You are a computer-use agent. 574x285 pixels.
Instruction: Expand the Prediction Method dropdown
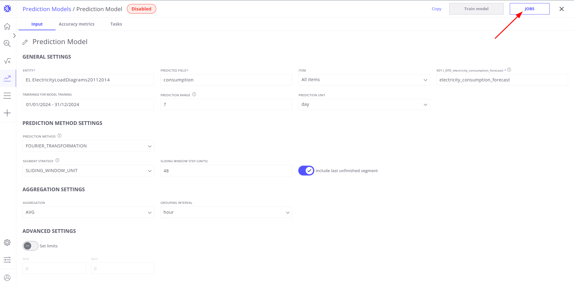coord(88,146)
